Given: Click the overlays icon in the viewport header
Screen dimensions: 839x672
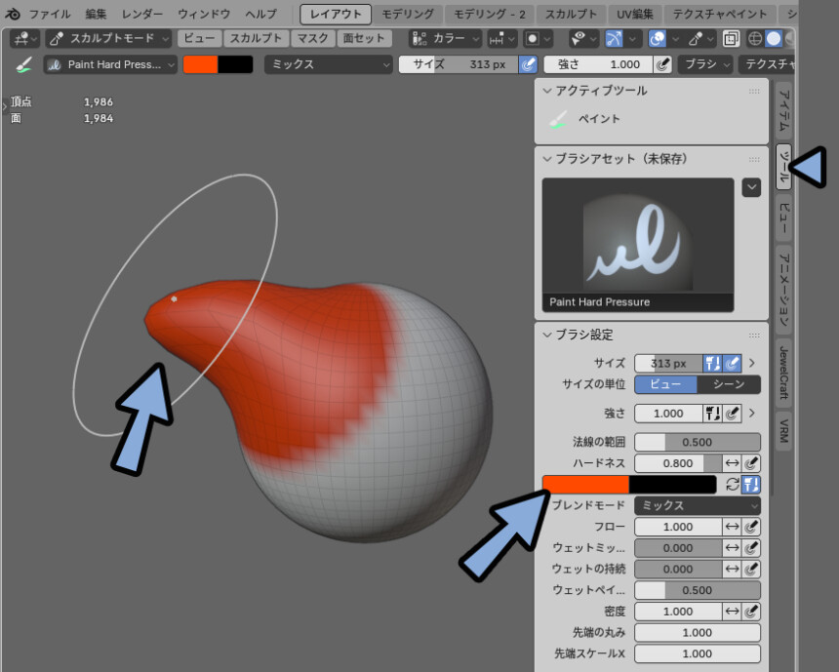Looking at the screenshot, I should (658, 39).
